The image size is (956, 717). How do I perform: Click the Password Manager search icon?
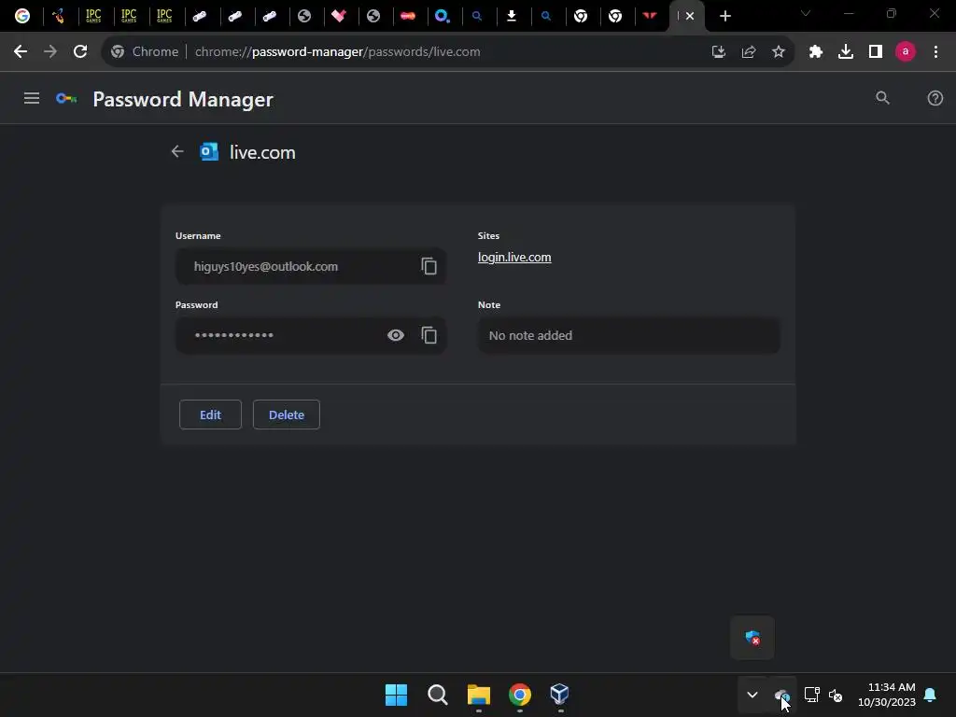click(882, 98)
